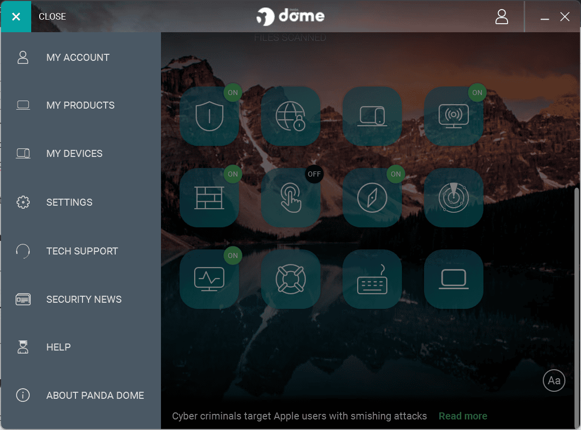Open the Process Monitor heartbeat tile
Screen dimensions: 581x430
tap(209, 279)
